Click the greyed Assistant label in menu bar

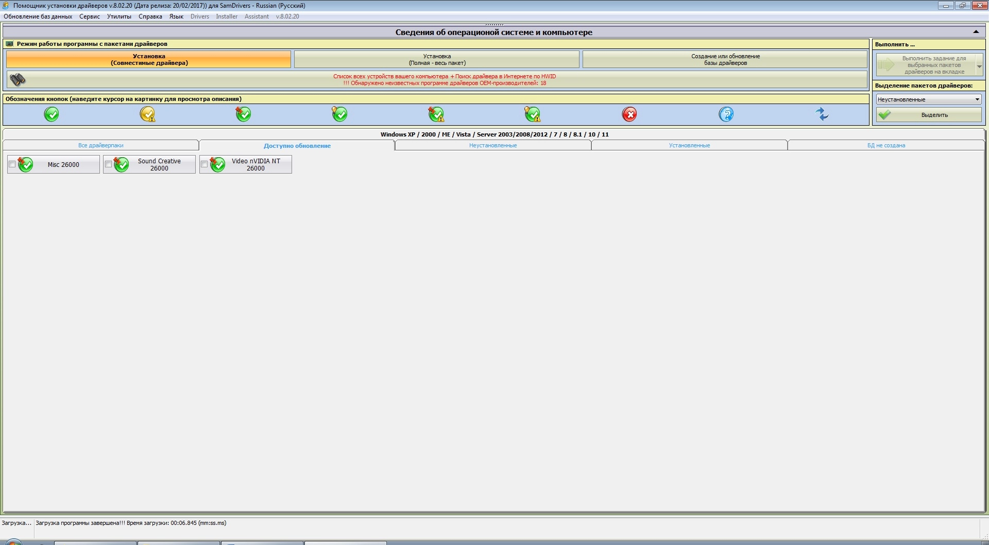pyautogui.click(x=257, y=16)
